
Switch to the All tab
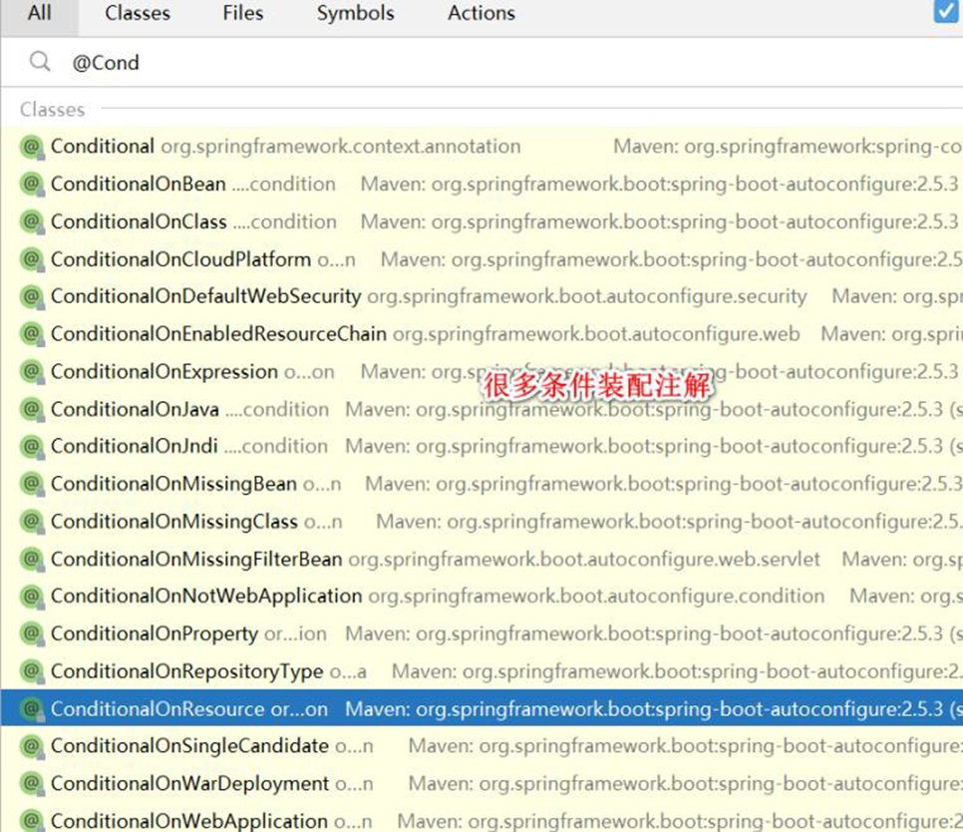point(40,14)
